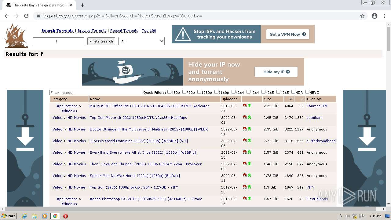This screenshot has width=391, height=220.
Task: Enable the HEVC quick filter
Action: (x=307, y=92)
